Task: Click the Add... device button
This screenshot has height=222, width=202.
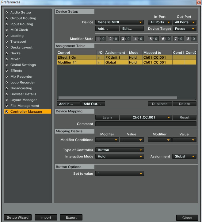Action: click(107, 29)
